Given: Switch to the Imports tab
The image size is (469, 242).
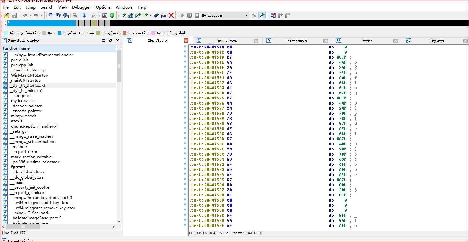Looking at the screenshot, I should click(437, 41).
